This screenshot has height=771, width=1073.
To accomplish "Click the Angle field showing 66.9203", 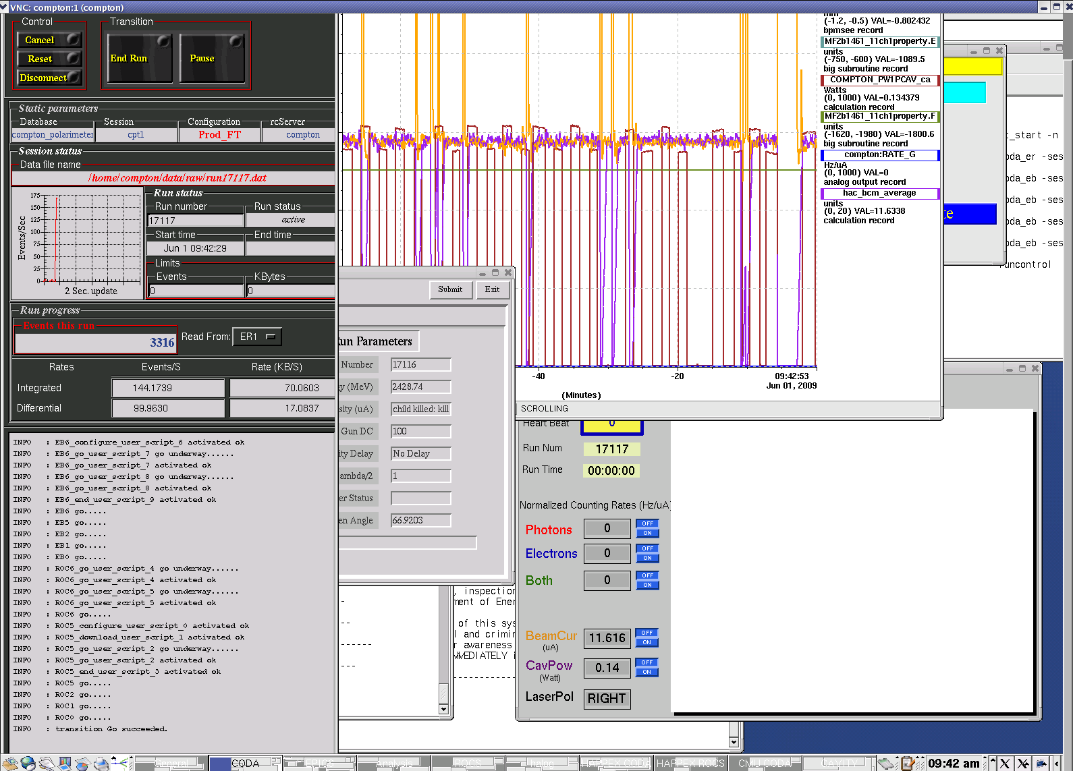I will pyautogui.click(x=421, y=521).
